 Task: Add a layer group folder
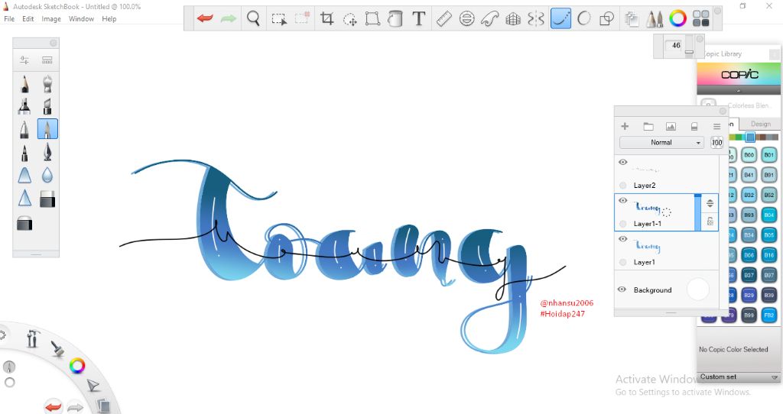(x=648, y=127)
